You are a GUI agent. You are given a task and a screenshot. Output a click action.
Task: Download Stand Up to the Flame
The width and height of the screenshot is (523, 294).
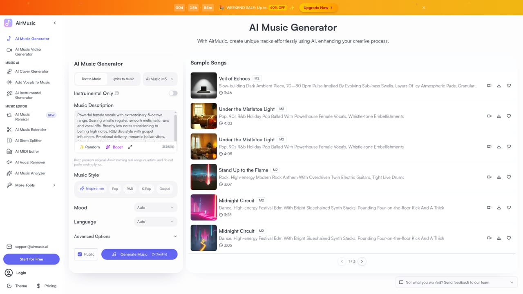pos(499,177)
